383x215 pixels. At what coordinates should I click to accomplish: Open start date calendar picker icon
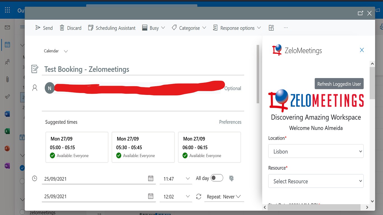[151, 179]
